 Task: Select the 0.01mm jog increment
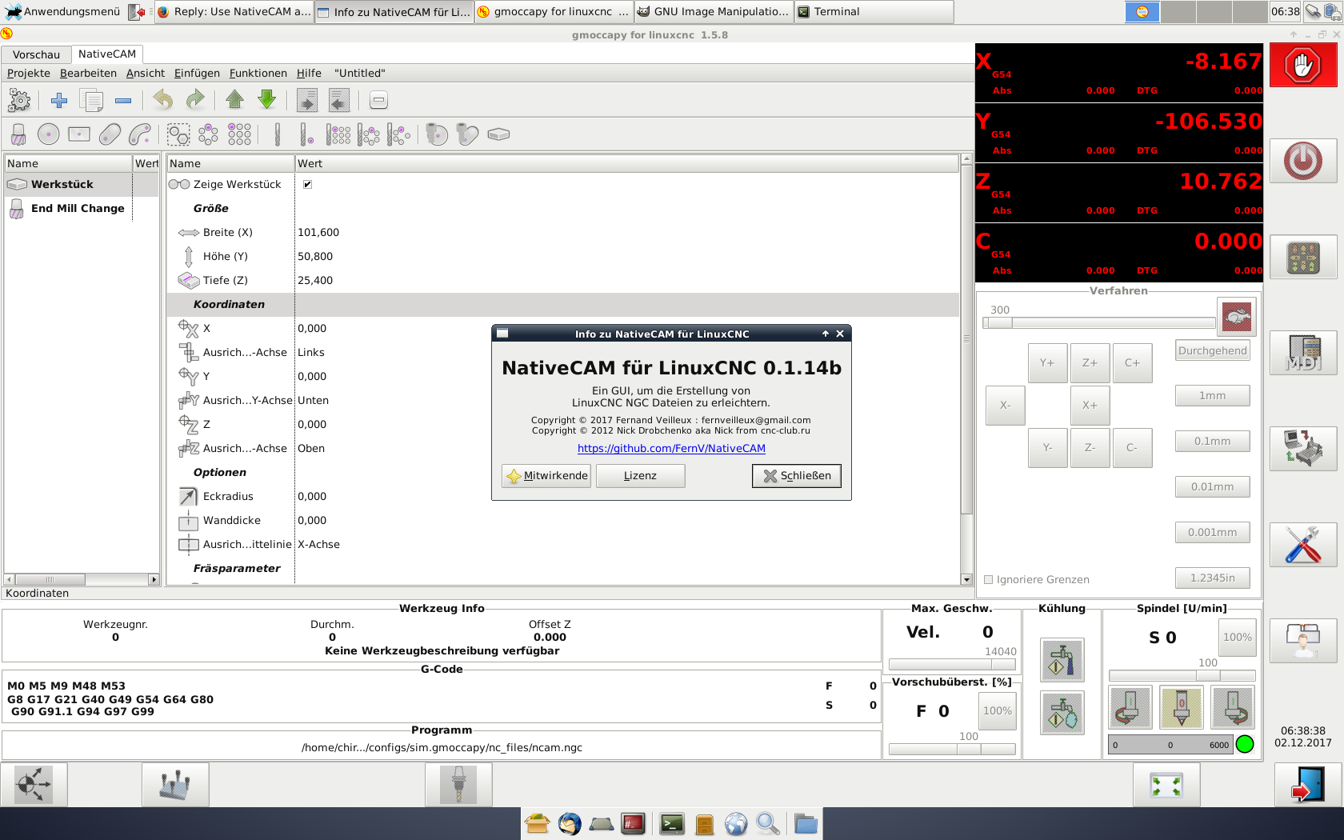pos(1212,486)
